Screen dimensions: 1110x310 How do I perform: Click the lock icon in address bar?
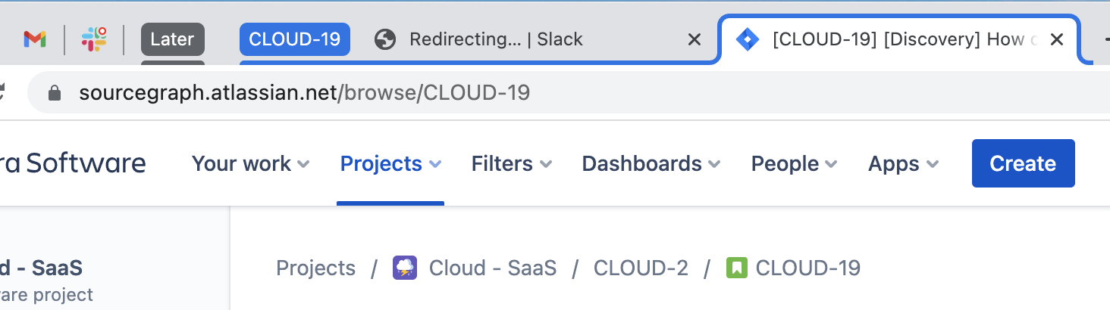(x=54, y=93)
